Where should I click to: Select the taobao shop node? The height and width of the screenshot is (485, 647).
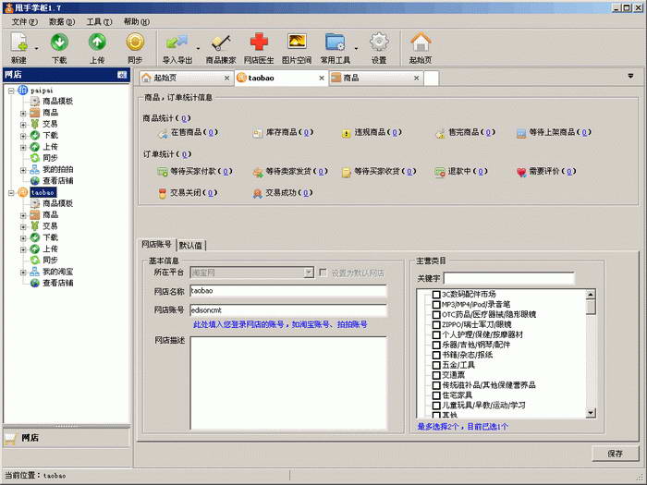click(x=43, y=192)
